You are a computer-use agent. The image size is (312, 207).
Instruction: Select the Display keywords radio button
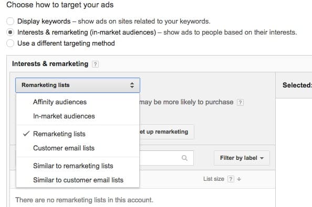(11, 21)
